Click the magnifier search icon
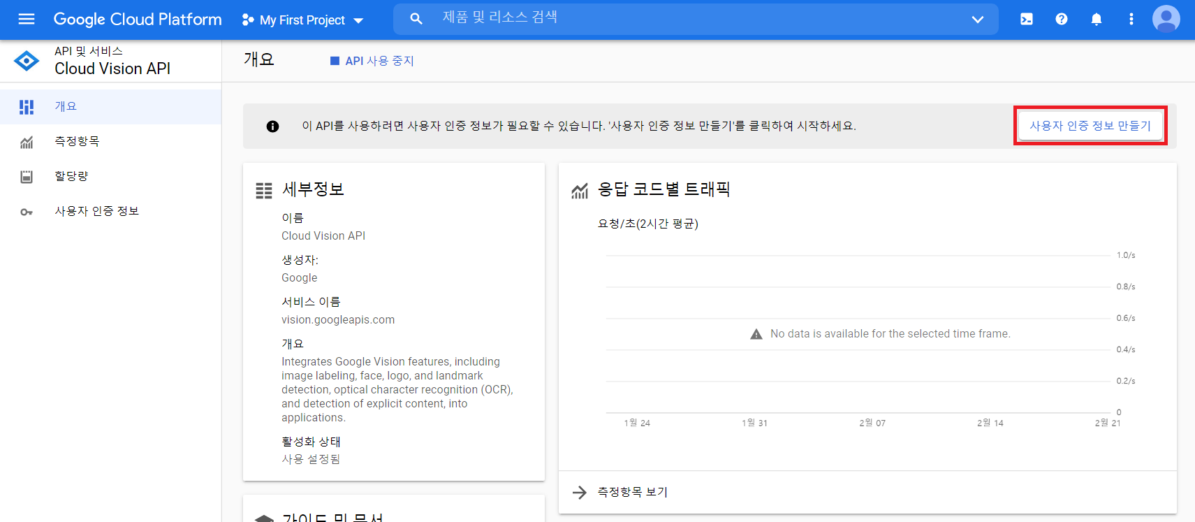Image resolution: width=1195 pixels, height=522 pixels. click(416, 19)
